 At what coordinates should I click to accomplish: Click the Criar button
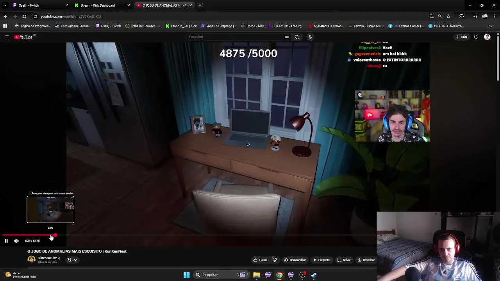tap(461, 37)
